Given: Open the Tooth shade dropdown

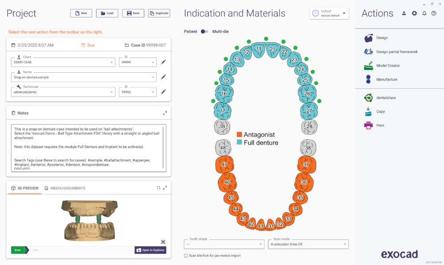Looking at the screenshot, I should [x=224, y=244].
